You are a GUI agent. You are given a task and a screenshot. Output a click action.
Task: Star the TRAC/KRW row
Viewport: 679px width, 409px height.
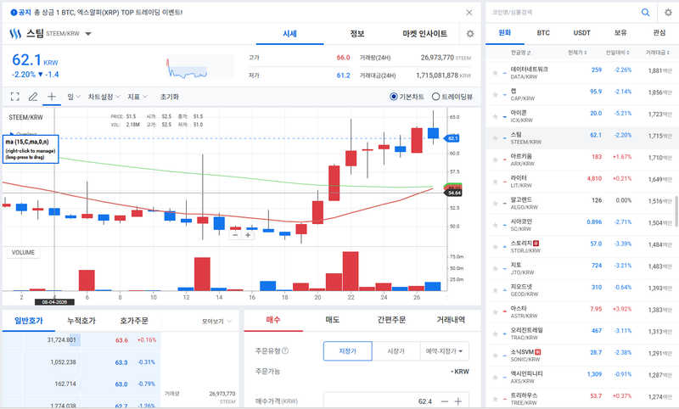495,333
